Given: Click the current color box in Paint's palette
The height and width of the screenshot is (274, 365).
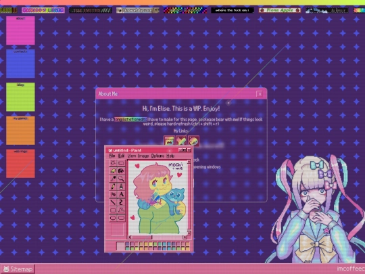Looking at the screenshot, I should point(120,246).
